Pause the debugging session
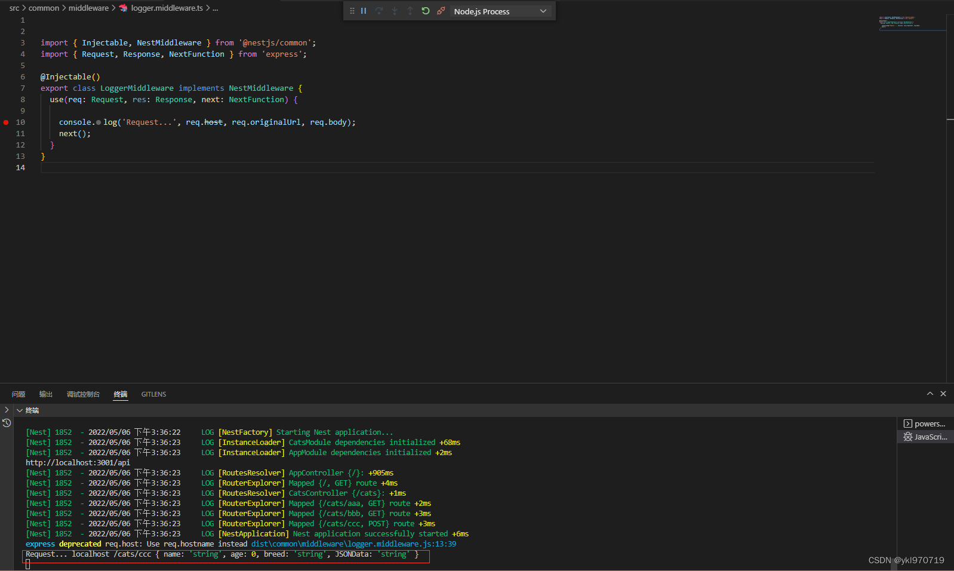954x571 pixels. click(x=364, y=11)
